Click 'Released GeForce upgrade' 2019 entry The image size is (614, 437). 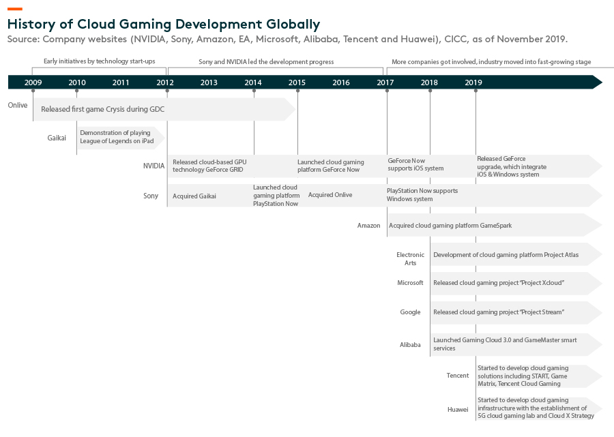pos(512,166)
